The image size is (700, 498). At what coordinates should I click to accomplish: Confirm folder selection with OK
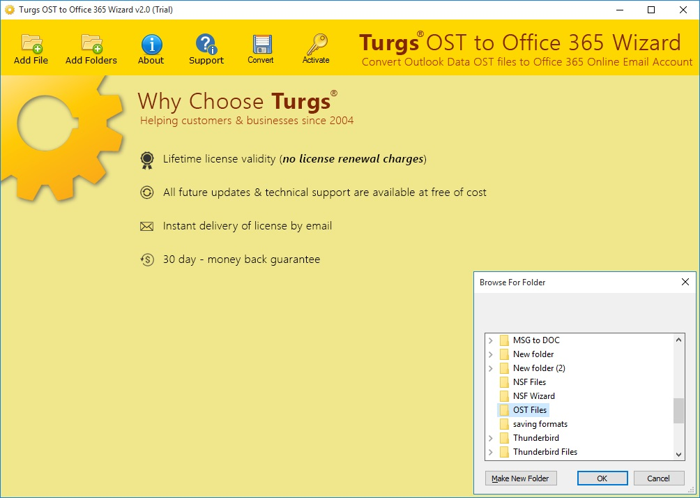(602, 478)
